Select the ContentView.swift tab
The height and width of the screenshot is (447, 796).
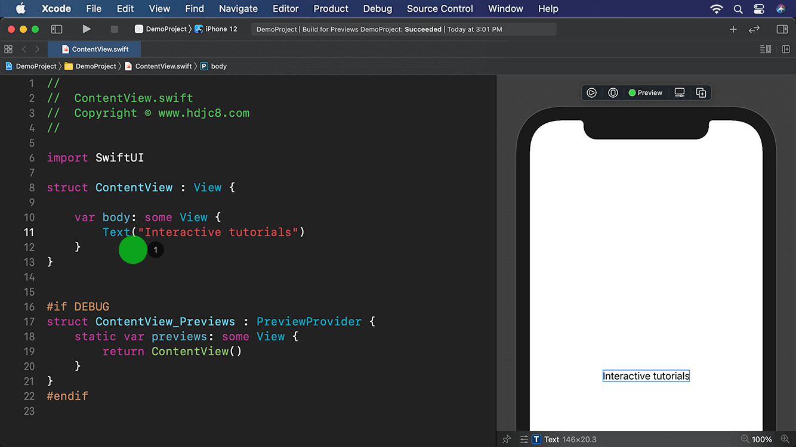coord(95,49)
